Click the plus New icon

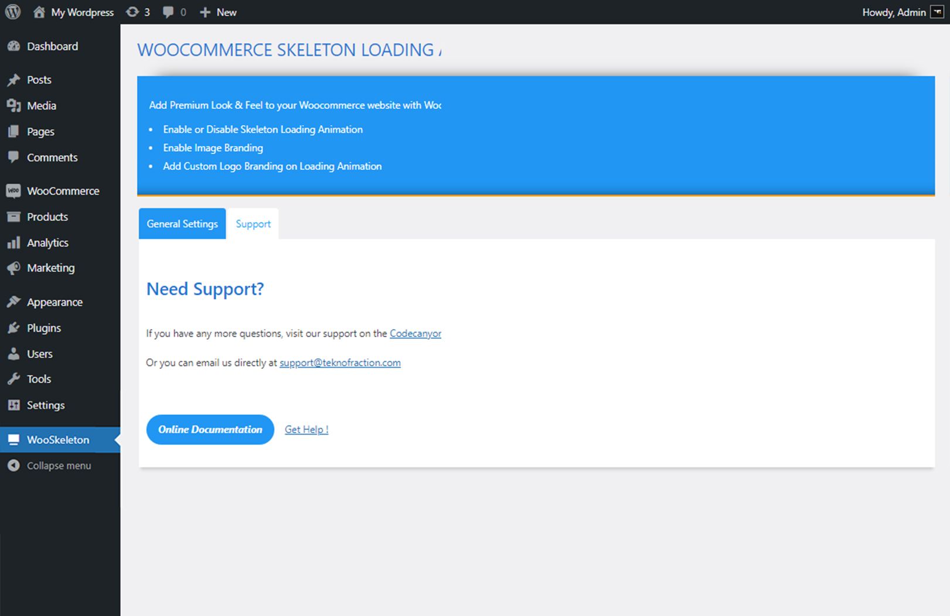coord(205,12)
